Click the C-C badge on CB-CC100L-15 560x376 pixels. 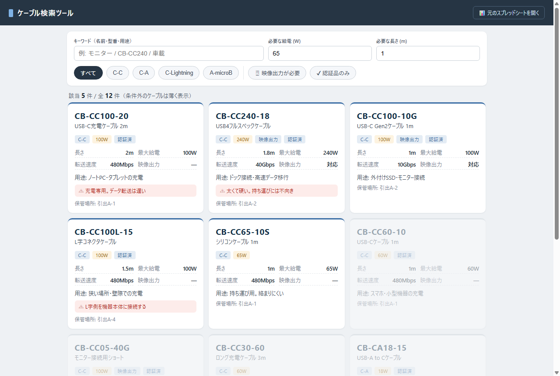(x=82, y=255)
